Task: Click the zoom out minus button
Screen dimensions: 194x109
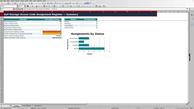Action: pos(176,108)
